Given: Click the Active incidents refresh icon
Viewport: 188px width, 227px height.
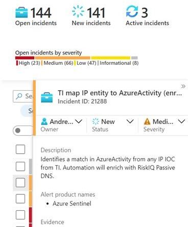Looking at the screenshot, I should coord(132,11).
